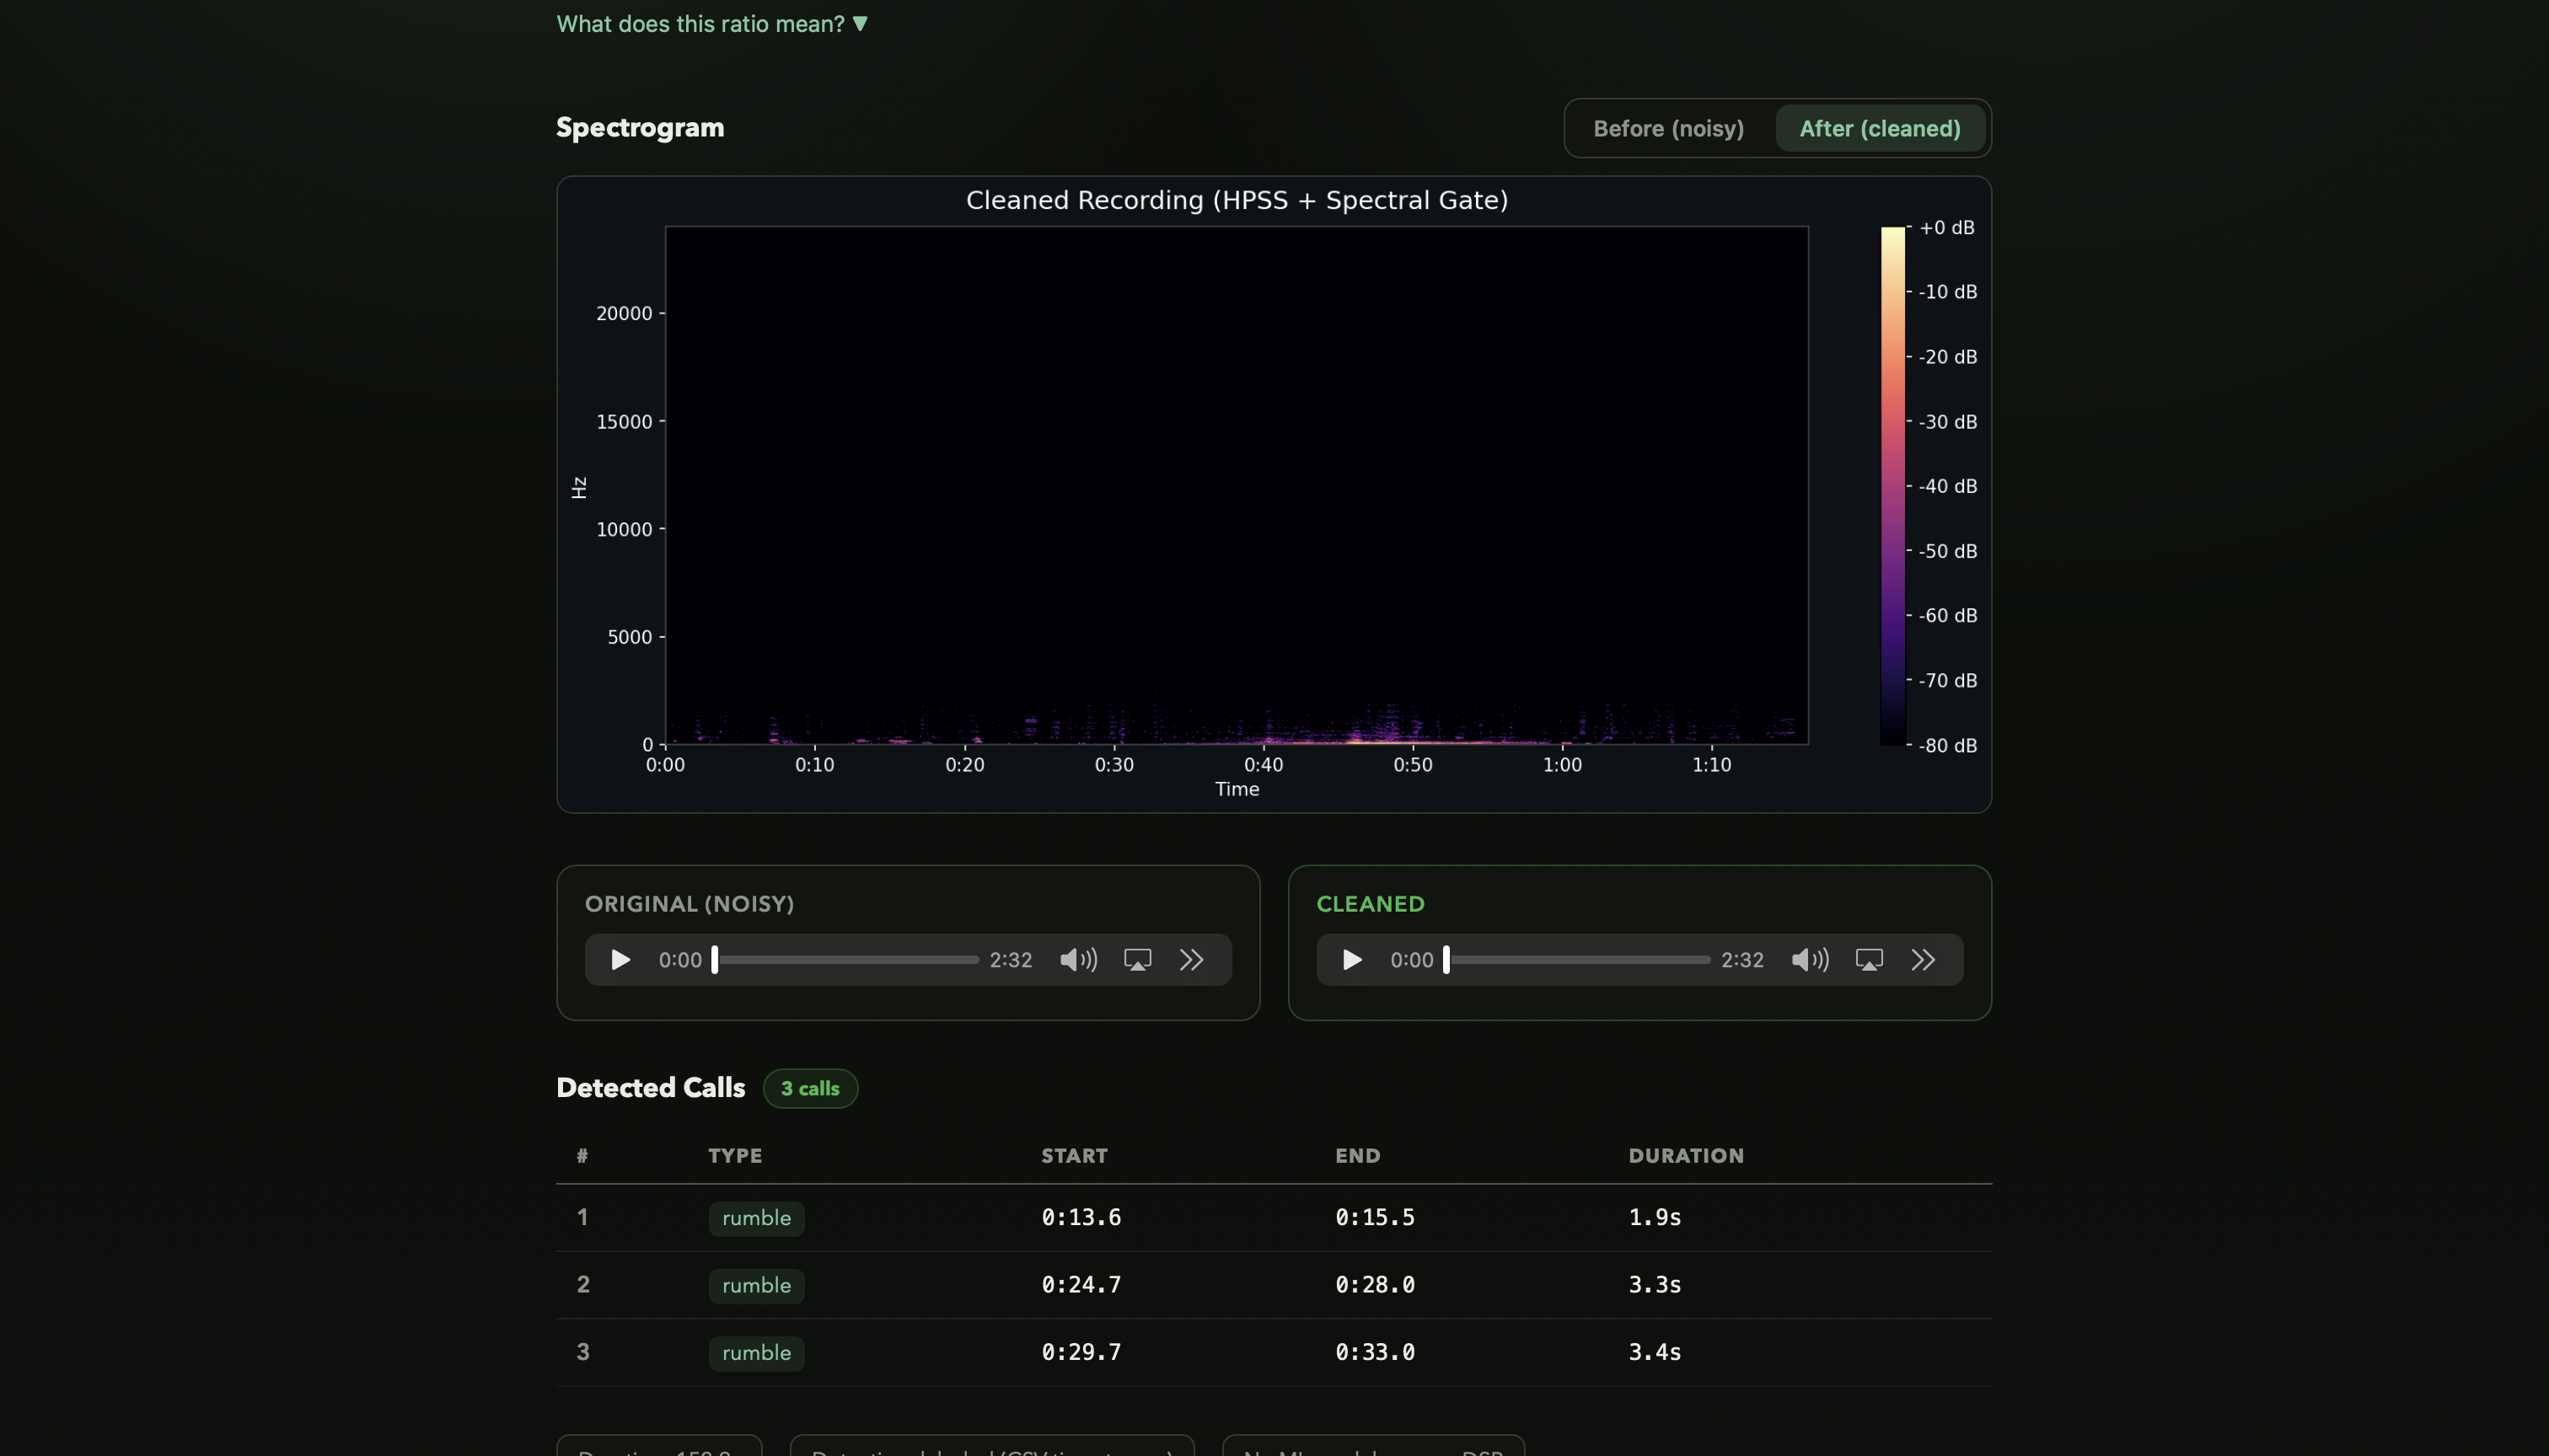Click the original audio seek slider
Viewport: 2549px width, 1456px height.
click(x=846, y=960)
